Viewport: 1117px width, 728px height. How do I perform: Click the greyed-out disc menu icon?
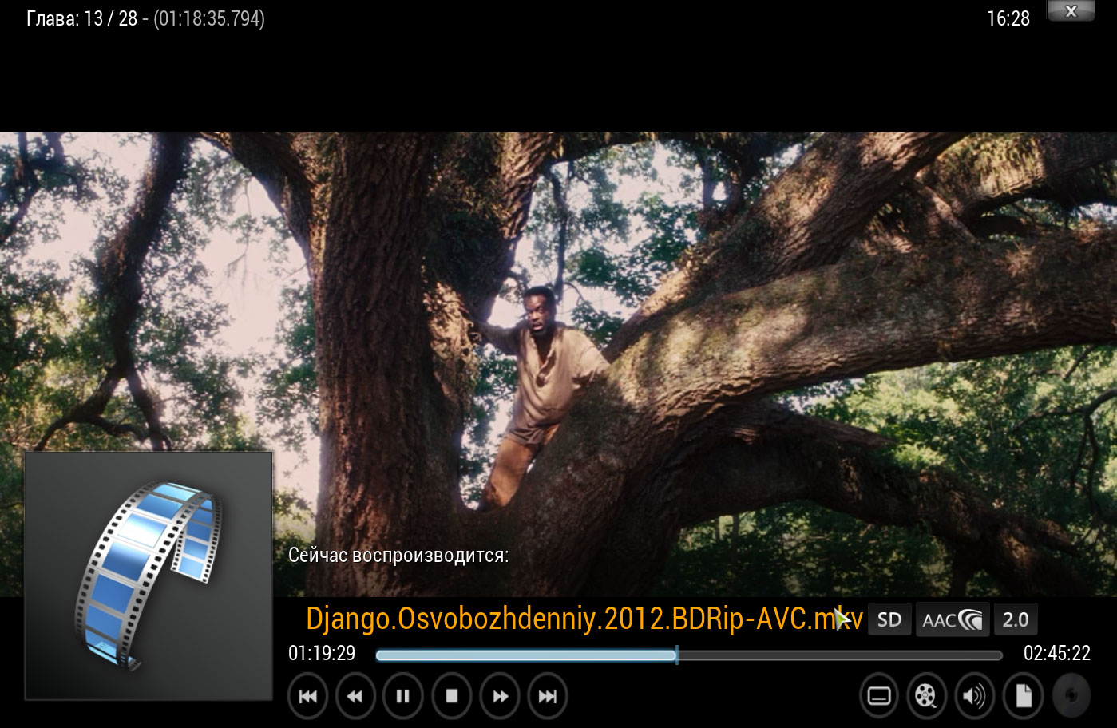click(1071, 696)
